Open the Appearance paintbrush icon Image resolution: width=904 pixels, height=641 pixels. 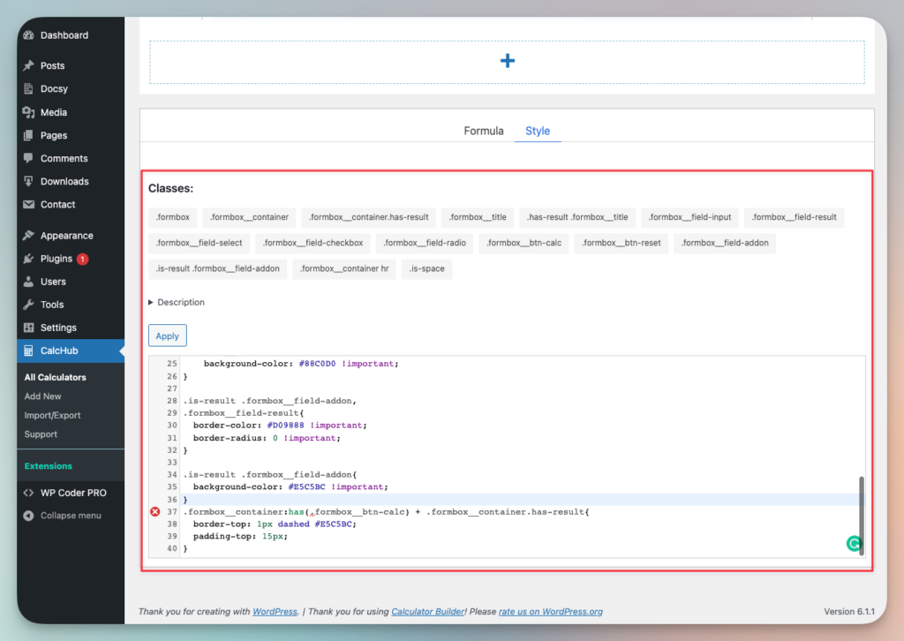click(x=29, y=235)
